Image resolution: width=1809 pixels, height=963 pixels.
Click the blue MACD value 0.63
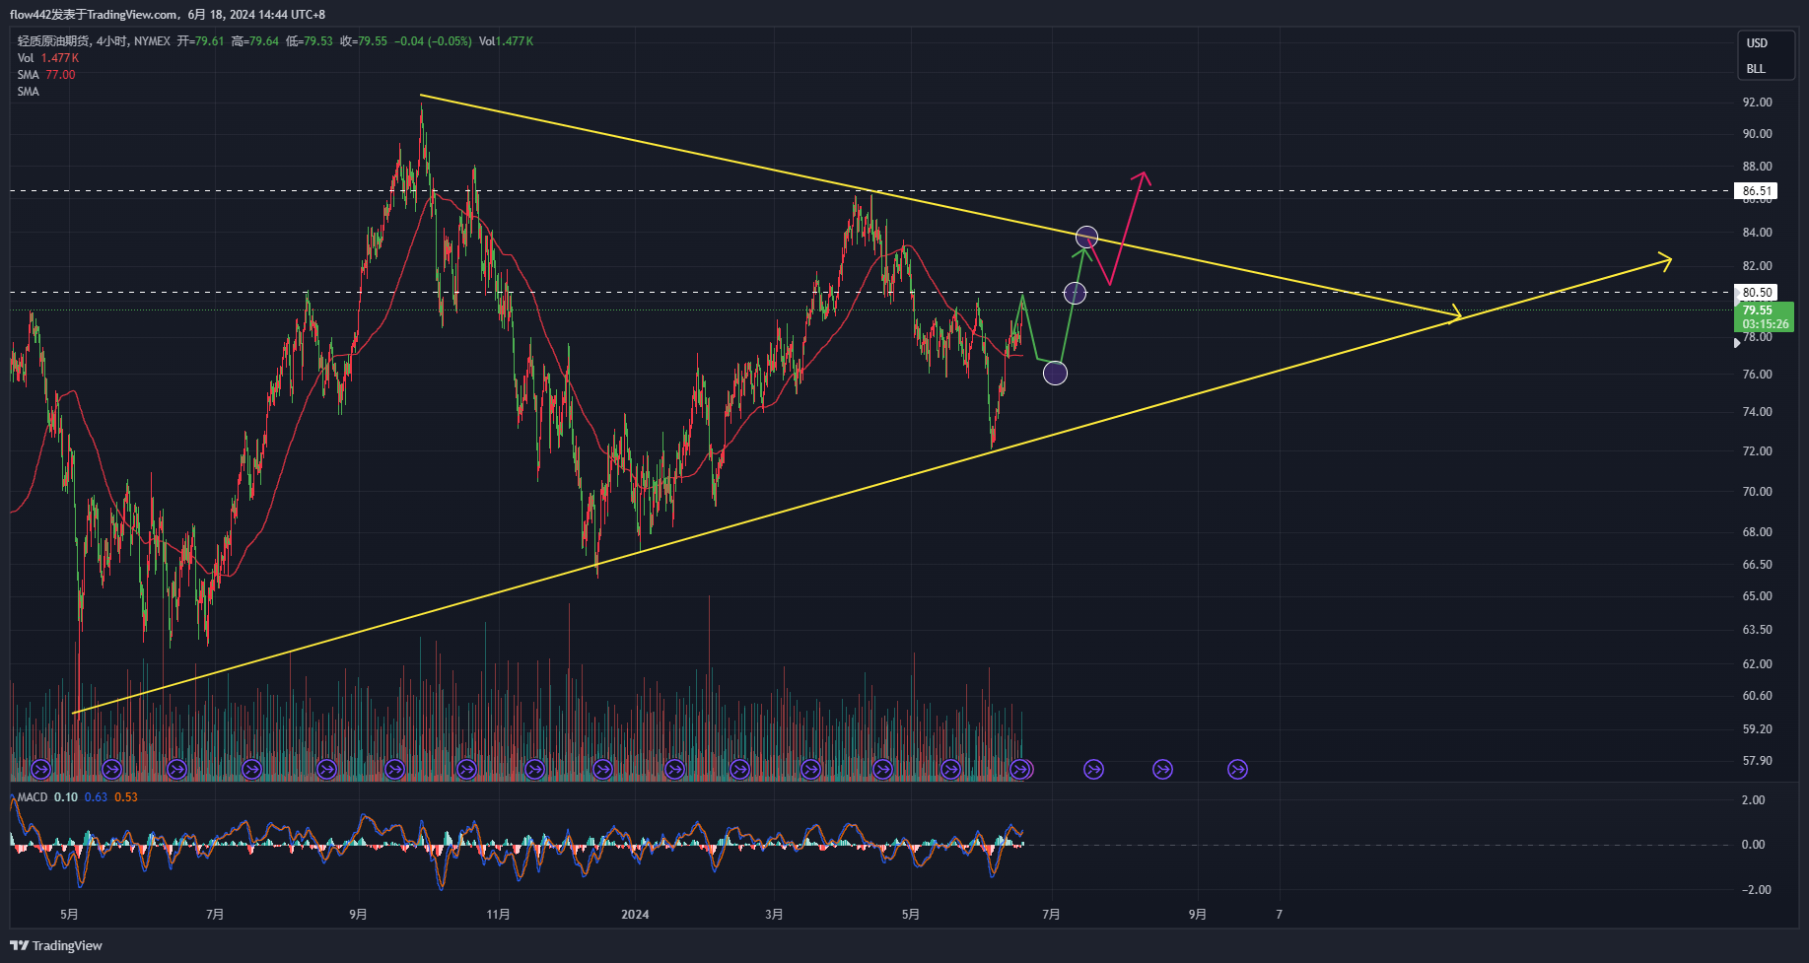click(x=96, y=797)
